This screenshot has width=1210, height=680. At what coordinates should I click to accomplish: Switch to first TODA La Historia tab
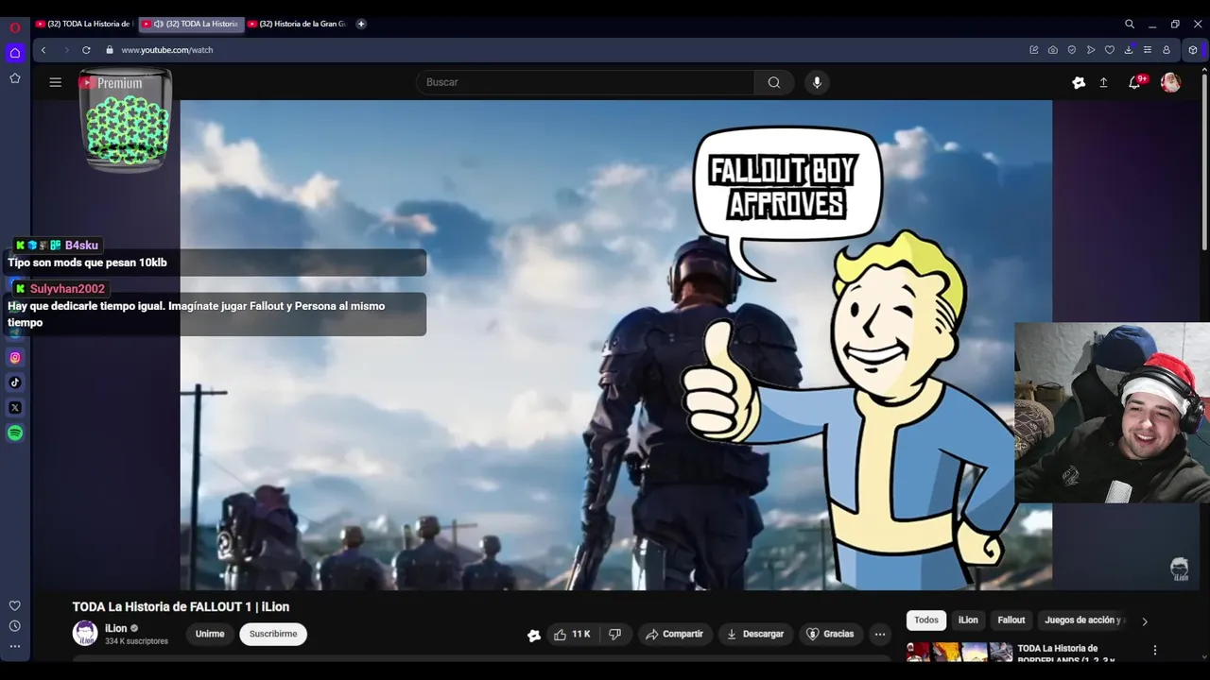pyautogui.click(x=83, y=24)
